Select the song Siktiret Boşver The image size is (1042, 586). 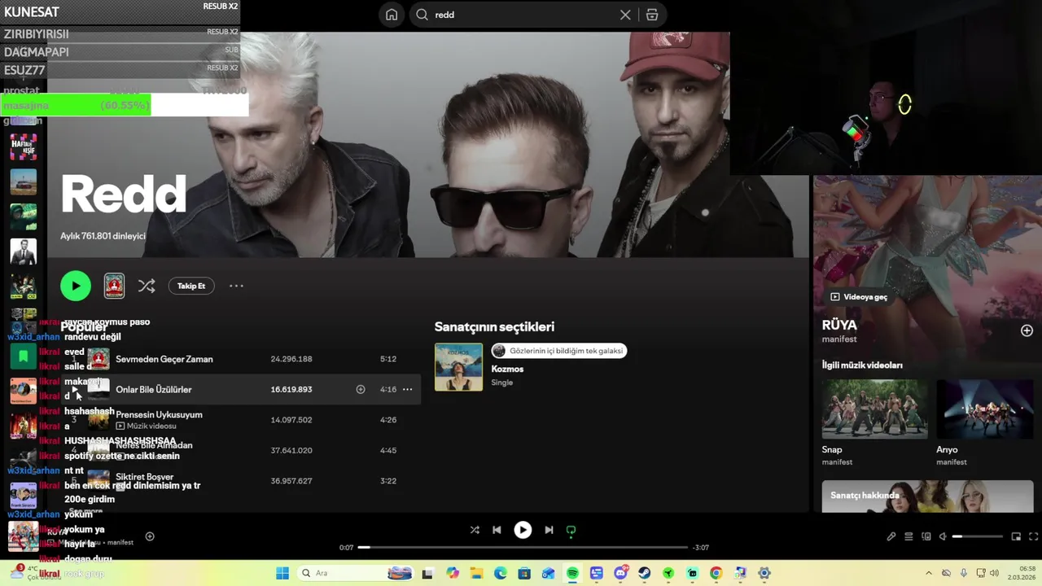[144, 476]
